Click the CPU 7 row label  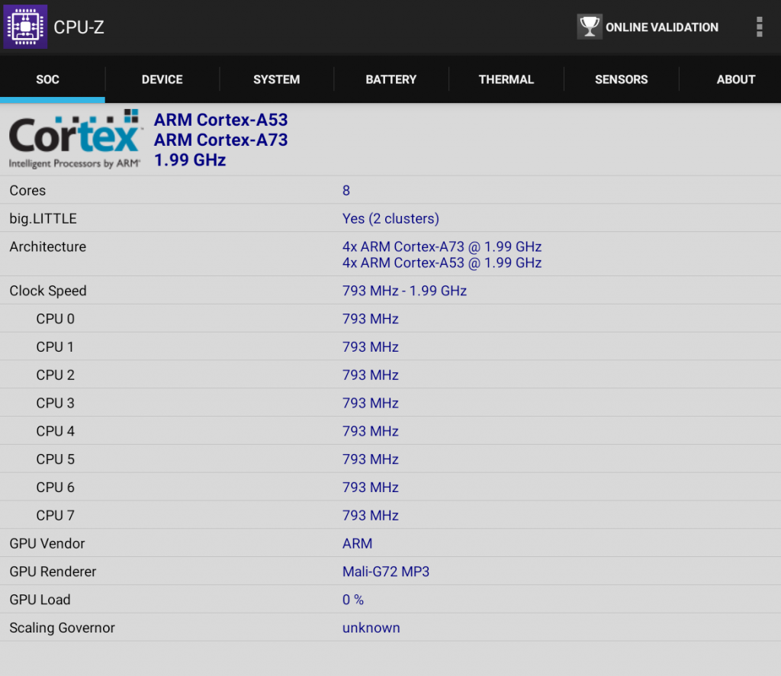coord(55,515)
